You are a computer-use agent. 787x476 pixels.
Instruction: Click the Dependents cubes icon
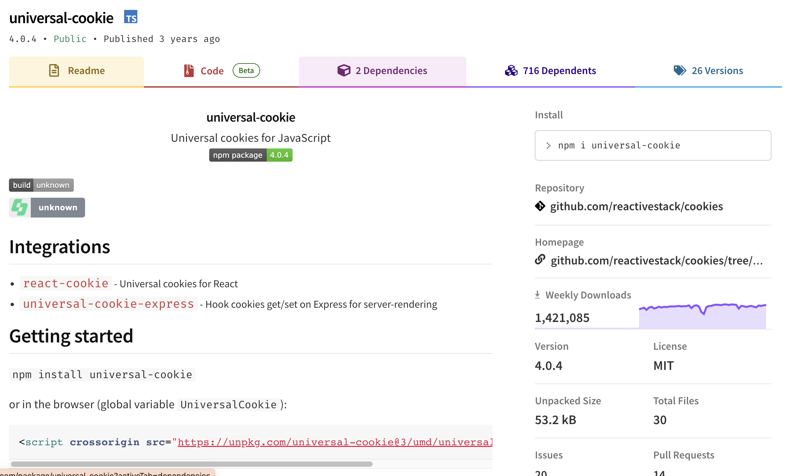coord(511,70)
